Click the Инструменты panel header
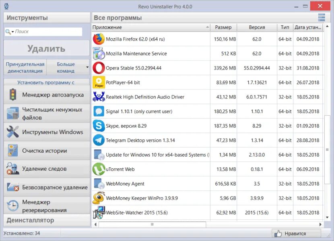This screenshot has height=241, width=334. [x=47, y=18]
